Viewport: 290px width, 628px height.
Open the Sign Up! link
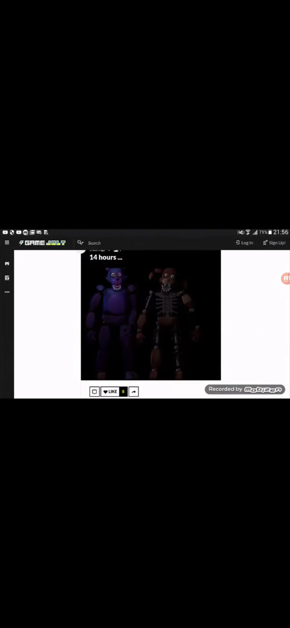pos(274,243)
